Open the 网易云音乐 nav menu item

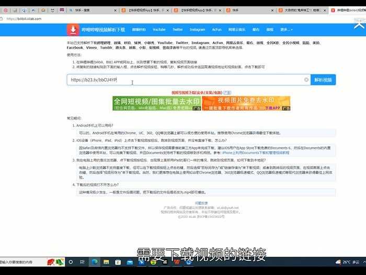tap(237, 30)
